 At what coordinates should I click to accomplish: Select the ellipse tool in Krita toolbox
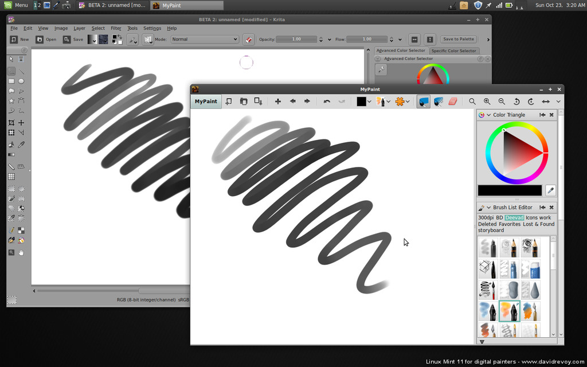pyautogui.click(x=21, y=81)
